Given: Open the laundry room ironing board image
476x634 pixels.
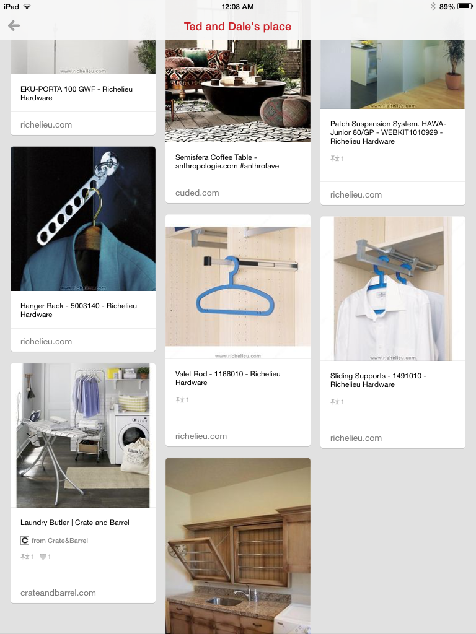Looking at the screenshot, I should [x=83, y=435].
